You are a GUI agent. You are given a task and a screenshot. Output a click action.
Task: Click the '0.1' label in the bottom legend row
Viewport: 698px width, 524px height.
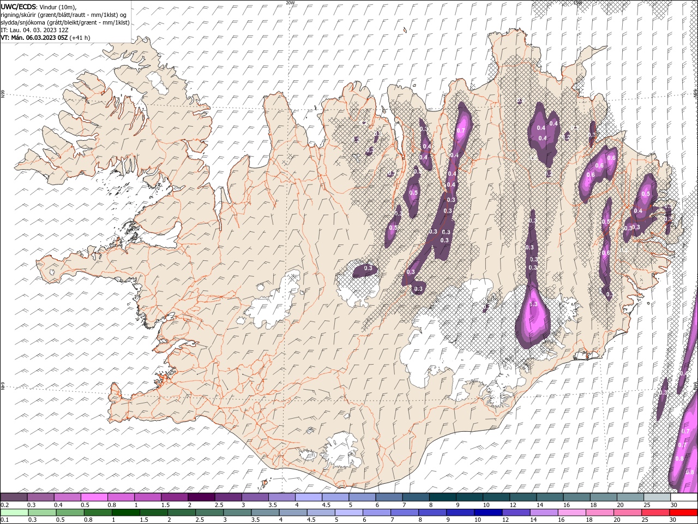(x=5, y=520)
